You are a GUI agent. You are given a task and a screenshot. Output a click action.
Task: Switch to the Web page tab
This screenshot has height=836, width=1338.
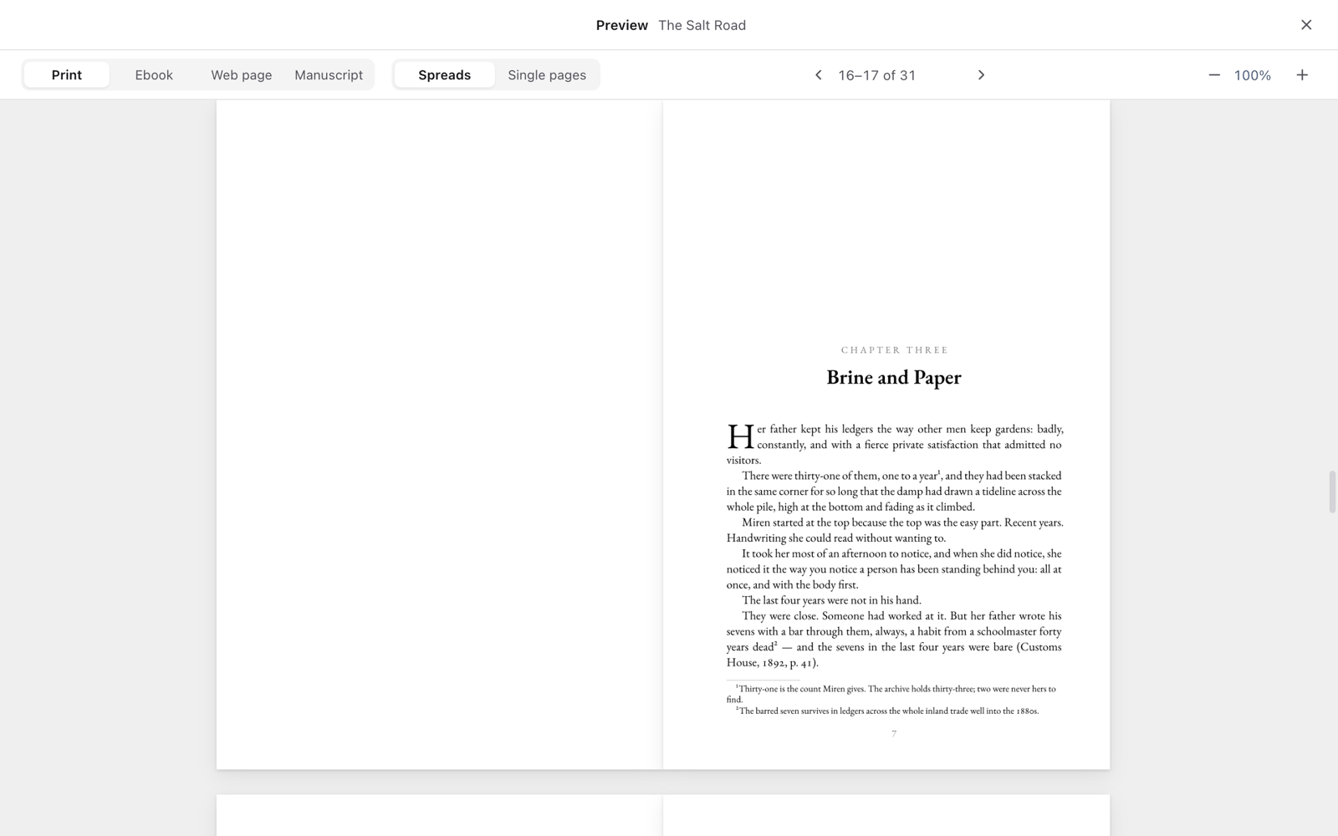(x=242, y=75)
